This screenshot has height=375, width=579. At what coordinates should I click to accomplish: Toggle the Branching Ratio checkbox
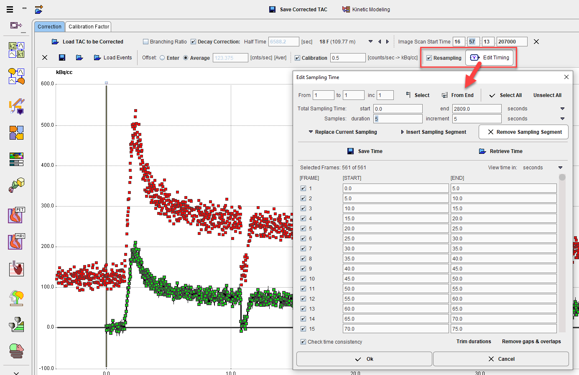coord(145,42)
